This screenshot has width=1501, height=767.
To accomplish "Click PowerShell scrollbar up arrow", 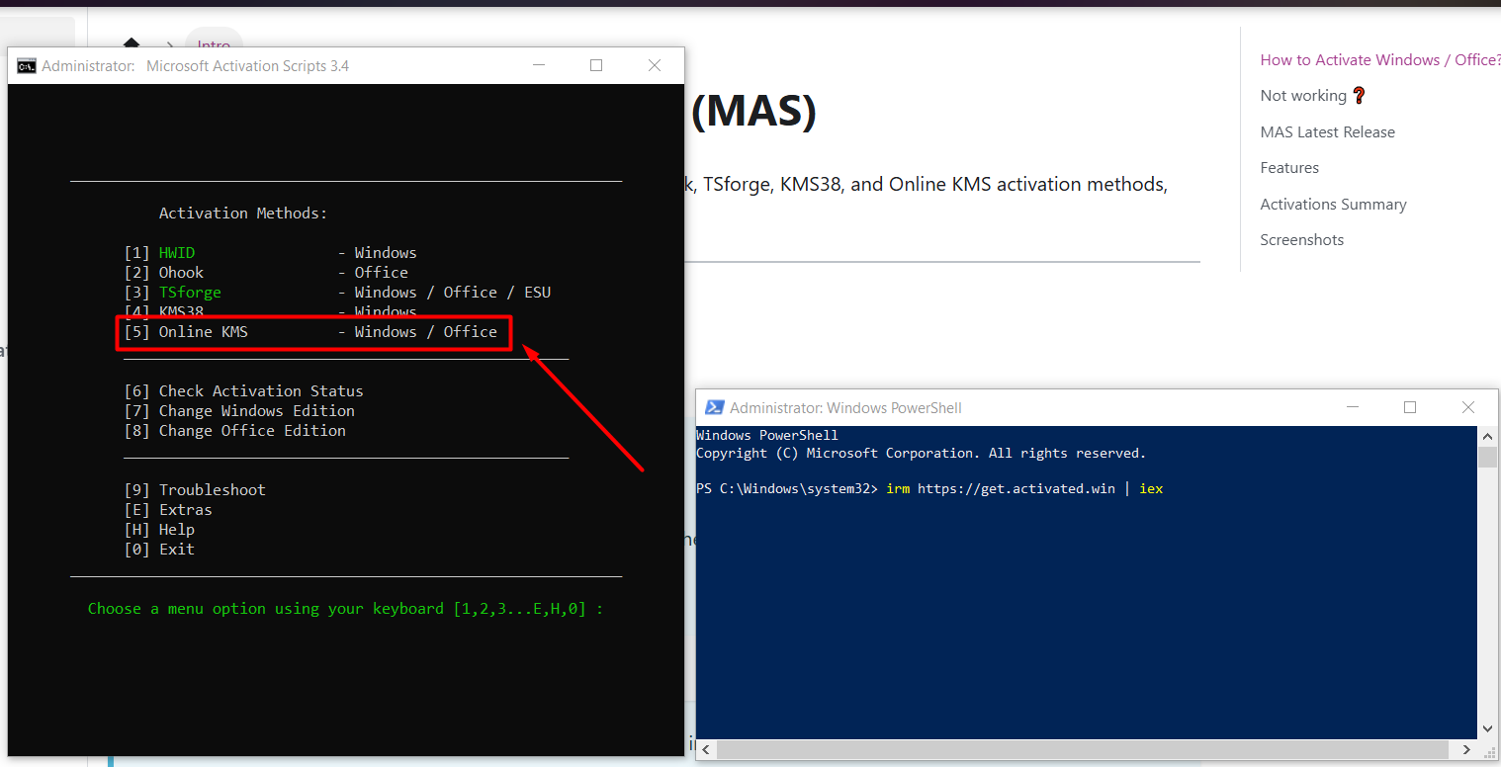I will pyautogui.click(x=1487, y=435).
